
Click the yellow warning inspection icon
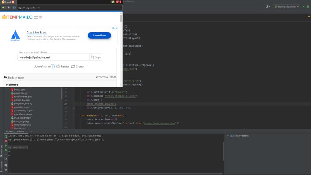click(x=309, y=16)
